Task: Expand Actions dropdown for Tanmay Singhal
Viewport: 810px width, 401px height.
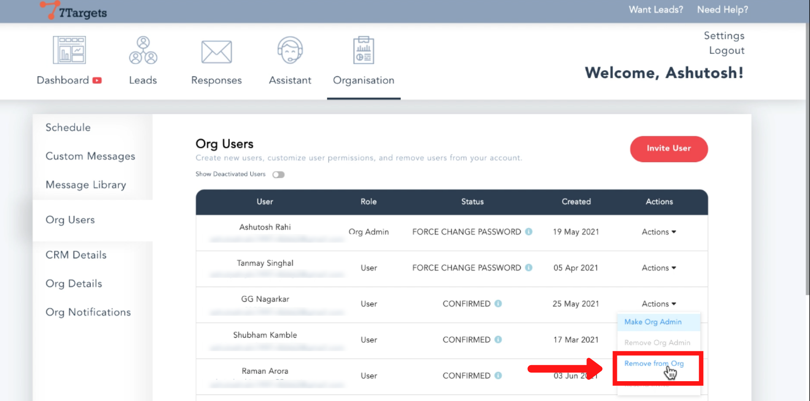Action: [659, 268]
